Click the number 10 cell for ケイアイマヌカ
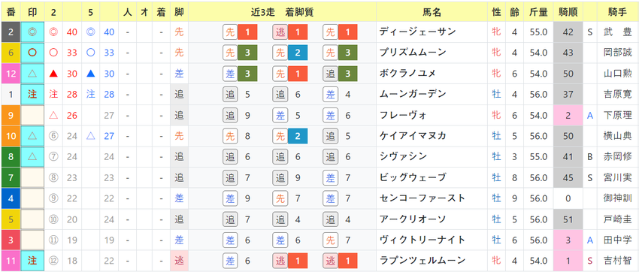 (11, 136)
